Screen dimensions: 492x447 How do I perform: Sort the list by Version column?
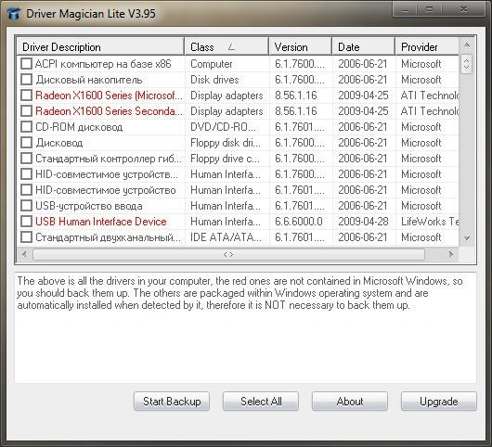pyautogui.click(x=300, y=46)
